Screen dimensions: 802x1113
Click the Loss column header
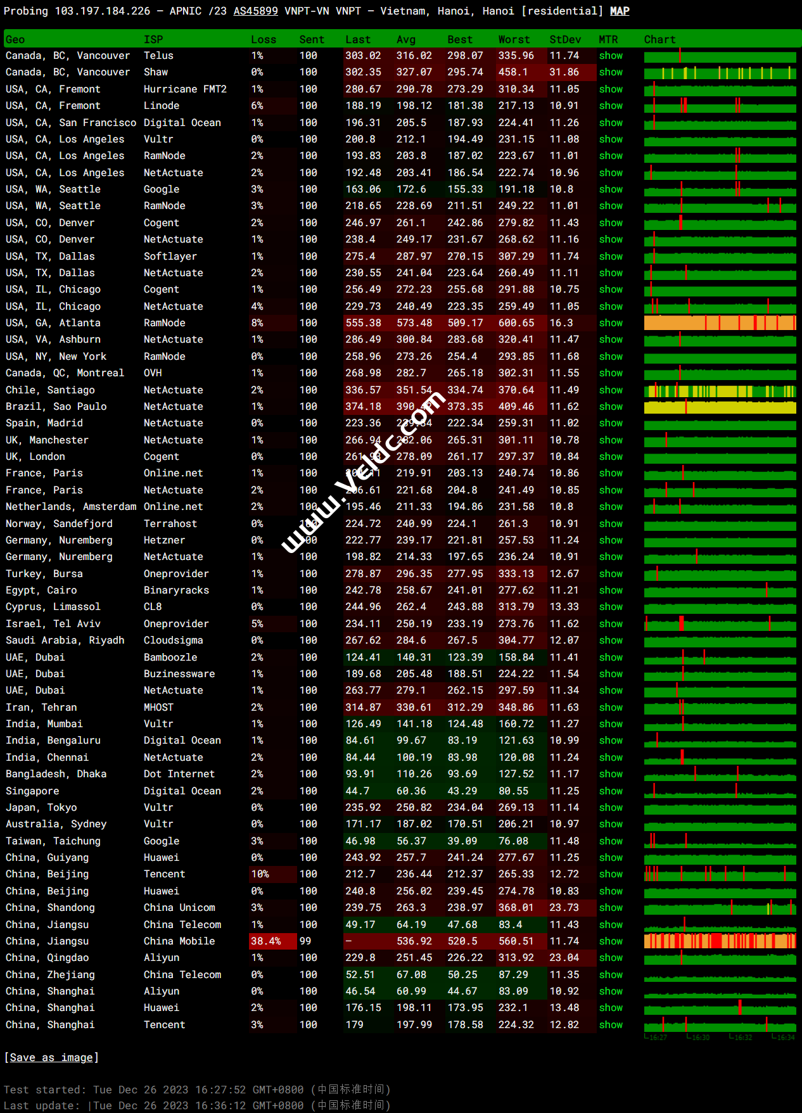(264, 39)
